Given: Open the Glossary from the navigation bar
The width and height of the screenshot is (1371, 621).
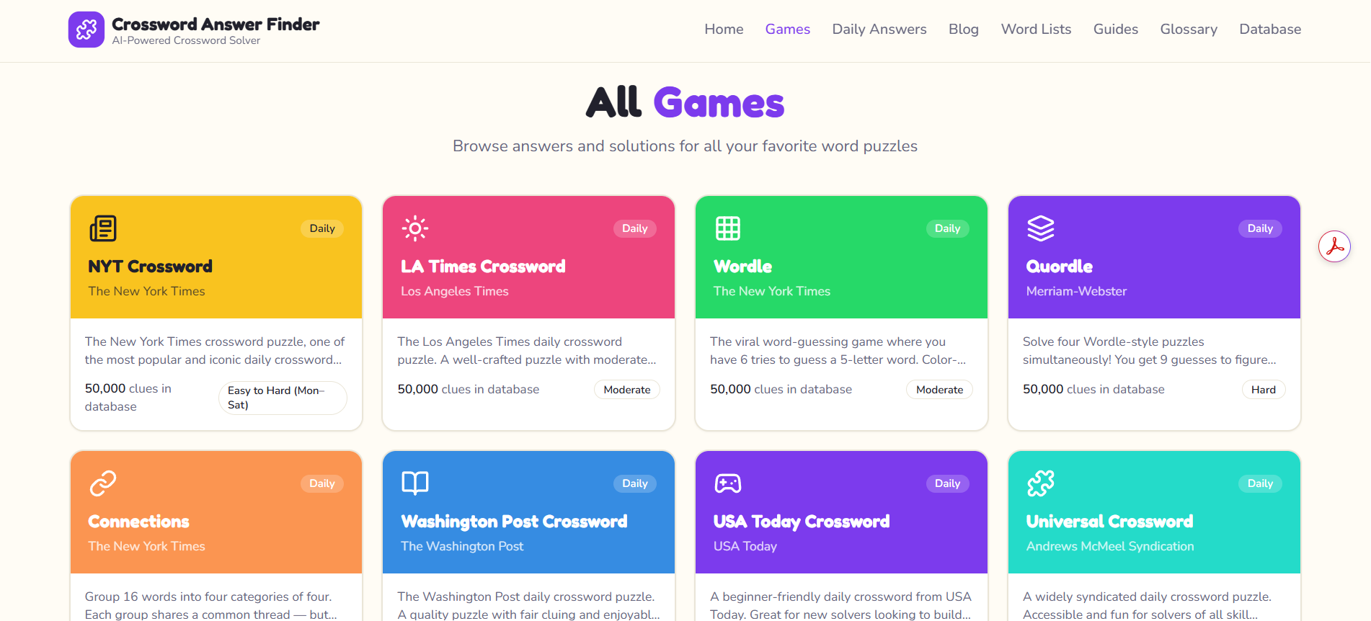Looking at the screenshot, I should 1188,29.
